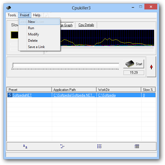Select large icons view at bottom toolbar

pos(25,146)
